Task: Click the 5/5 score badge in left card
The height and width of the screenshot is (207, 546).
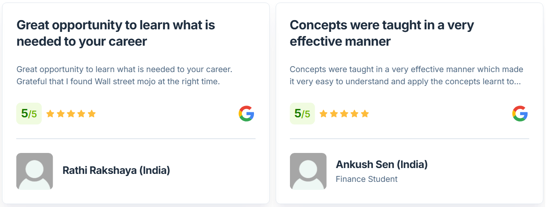Action: 29,114
